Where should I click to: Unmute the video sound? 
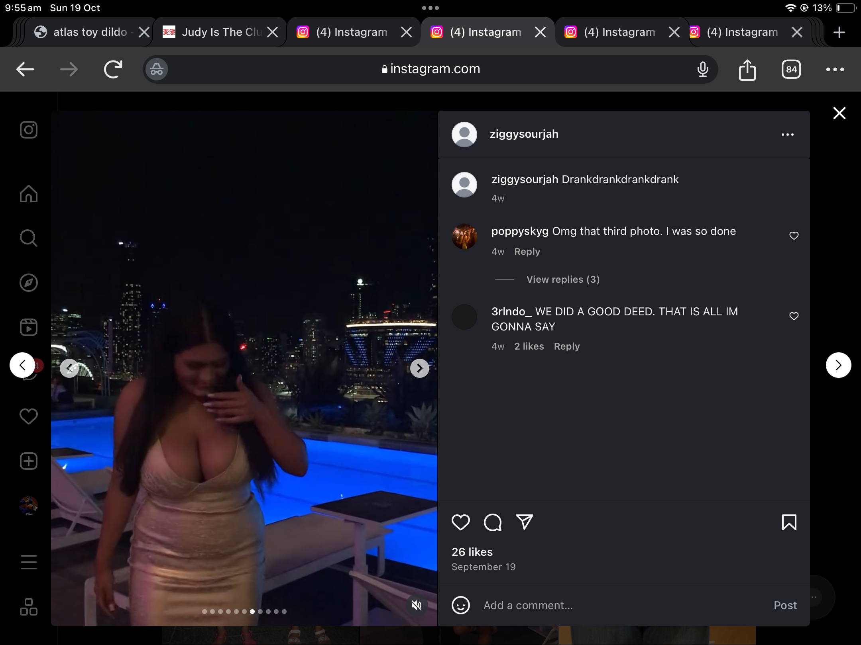417,605
